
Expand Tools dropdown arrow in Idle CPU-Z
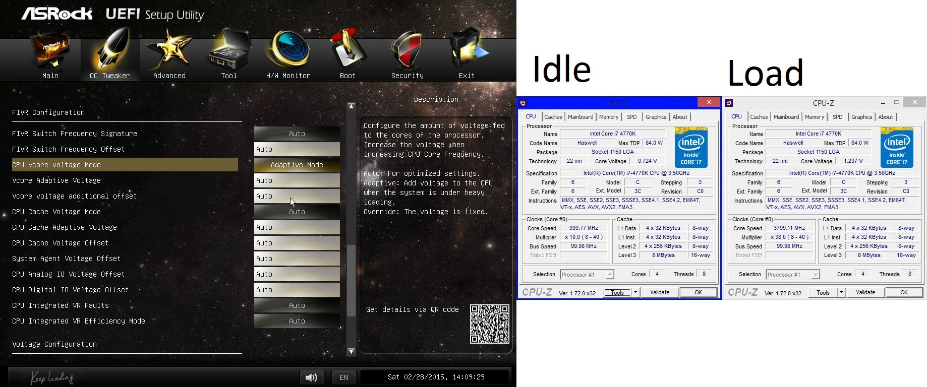point(635,292)
